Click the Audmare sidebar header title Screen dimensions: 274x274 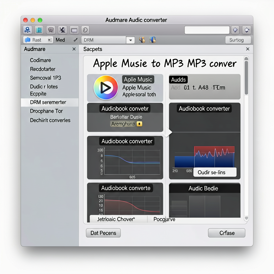tap(35, 49)
